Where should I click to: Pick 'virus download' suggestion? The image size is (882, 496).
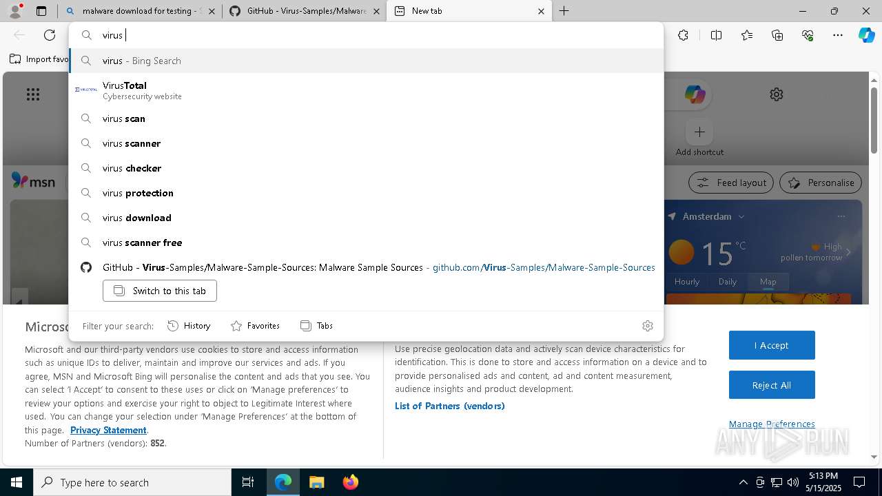coord(366,218)
